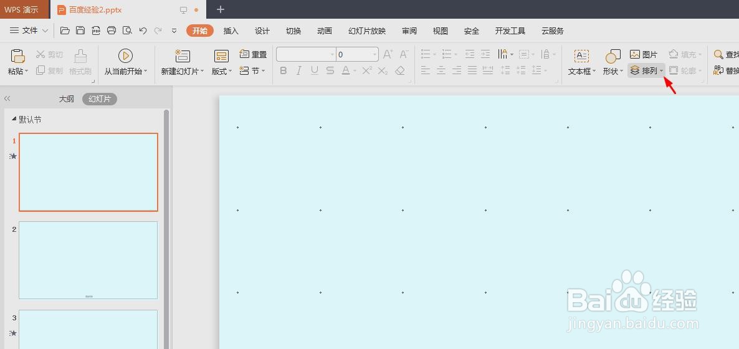Open the Cloud Service (云服务) tab
This screenshot has width=739, height=349.
coord(552,31)
